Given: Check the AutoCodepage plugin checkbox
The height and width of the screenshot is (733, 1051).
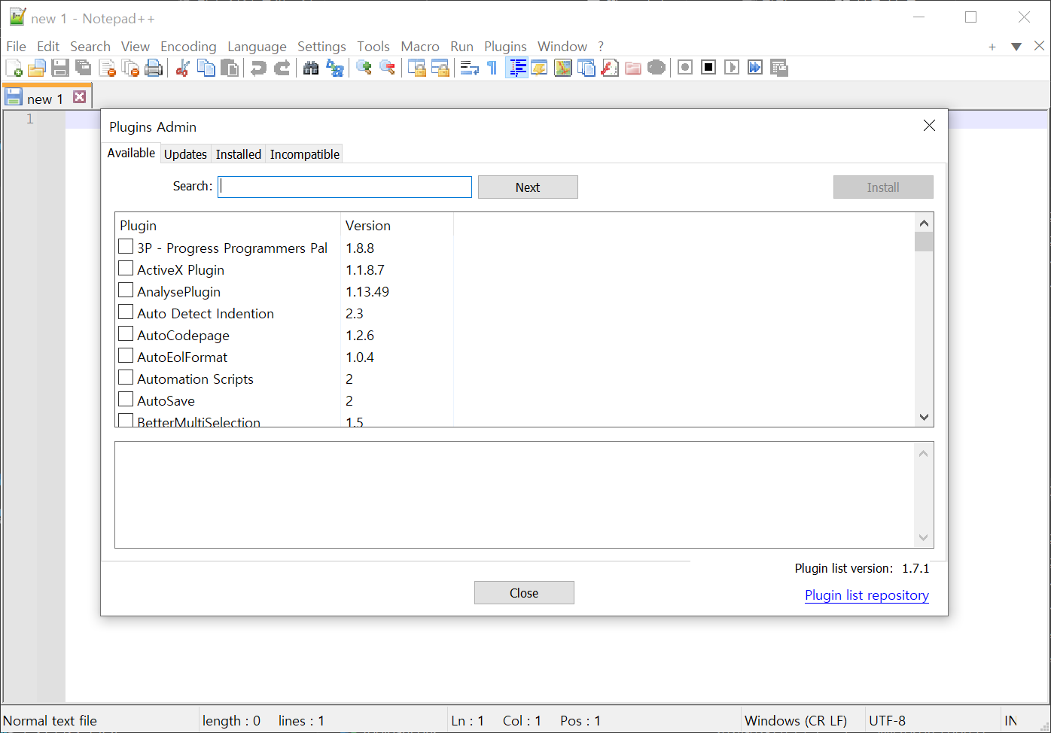Looking at the screenshot, I should [126, 333].
